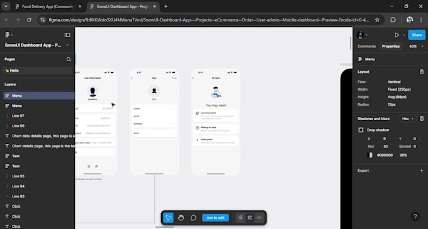Viewport: 428px width, 229px height.
Task: Open the 40% zoom dropdown
Action: click(x=416, y=47)
